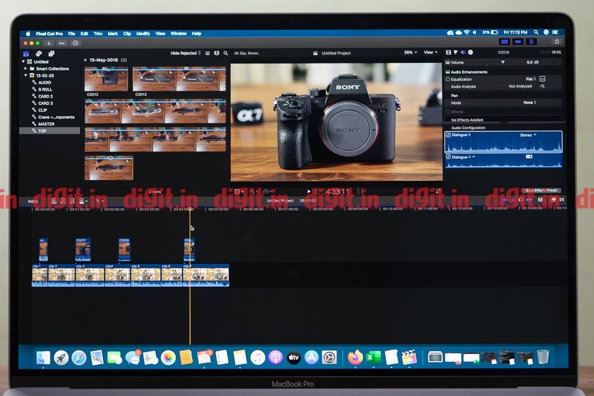Open the Import Media download-arrow button
This screenshot has height=396, width=594.
(49, 43)
